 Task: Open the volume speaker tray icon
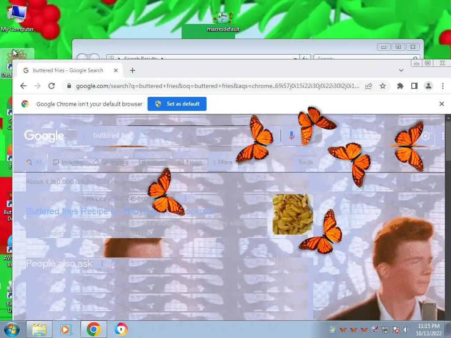coord(407,330)
